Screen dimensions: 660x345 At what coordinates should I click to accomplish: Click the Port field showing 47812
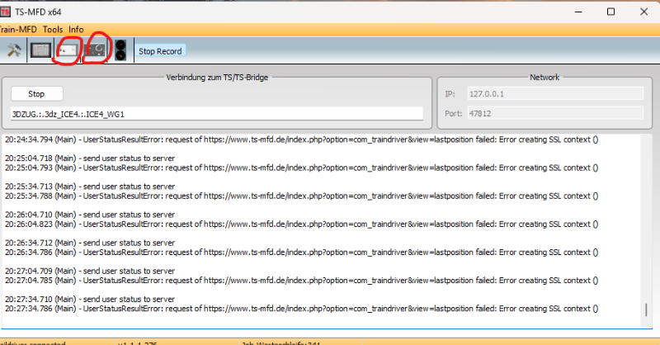pyautogui.click(x=553, y=114)
